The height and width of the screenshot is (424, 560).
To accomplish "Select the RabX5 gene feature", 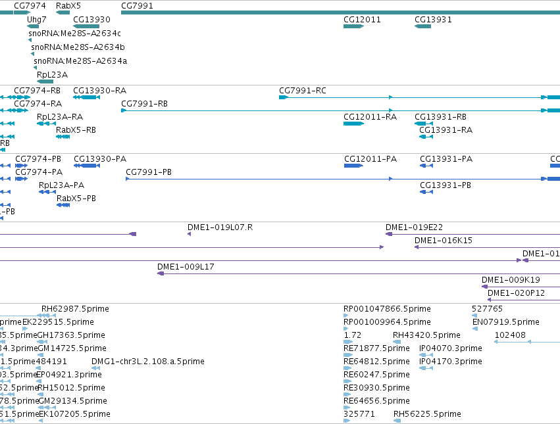I will pyautogui.click(x=63, y=12).
